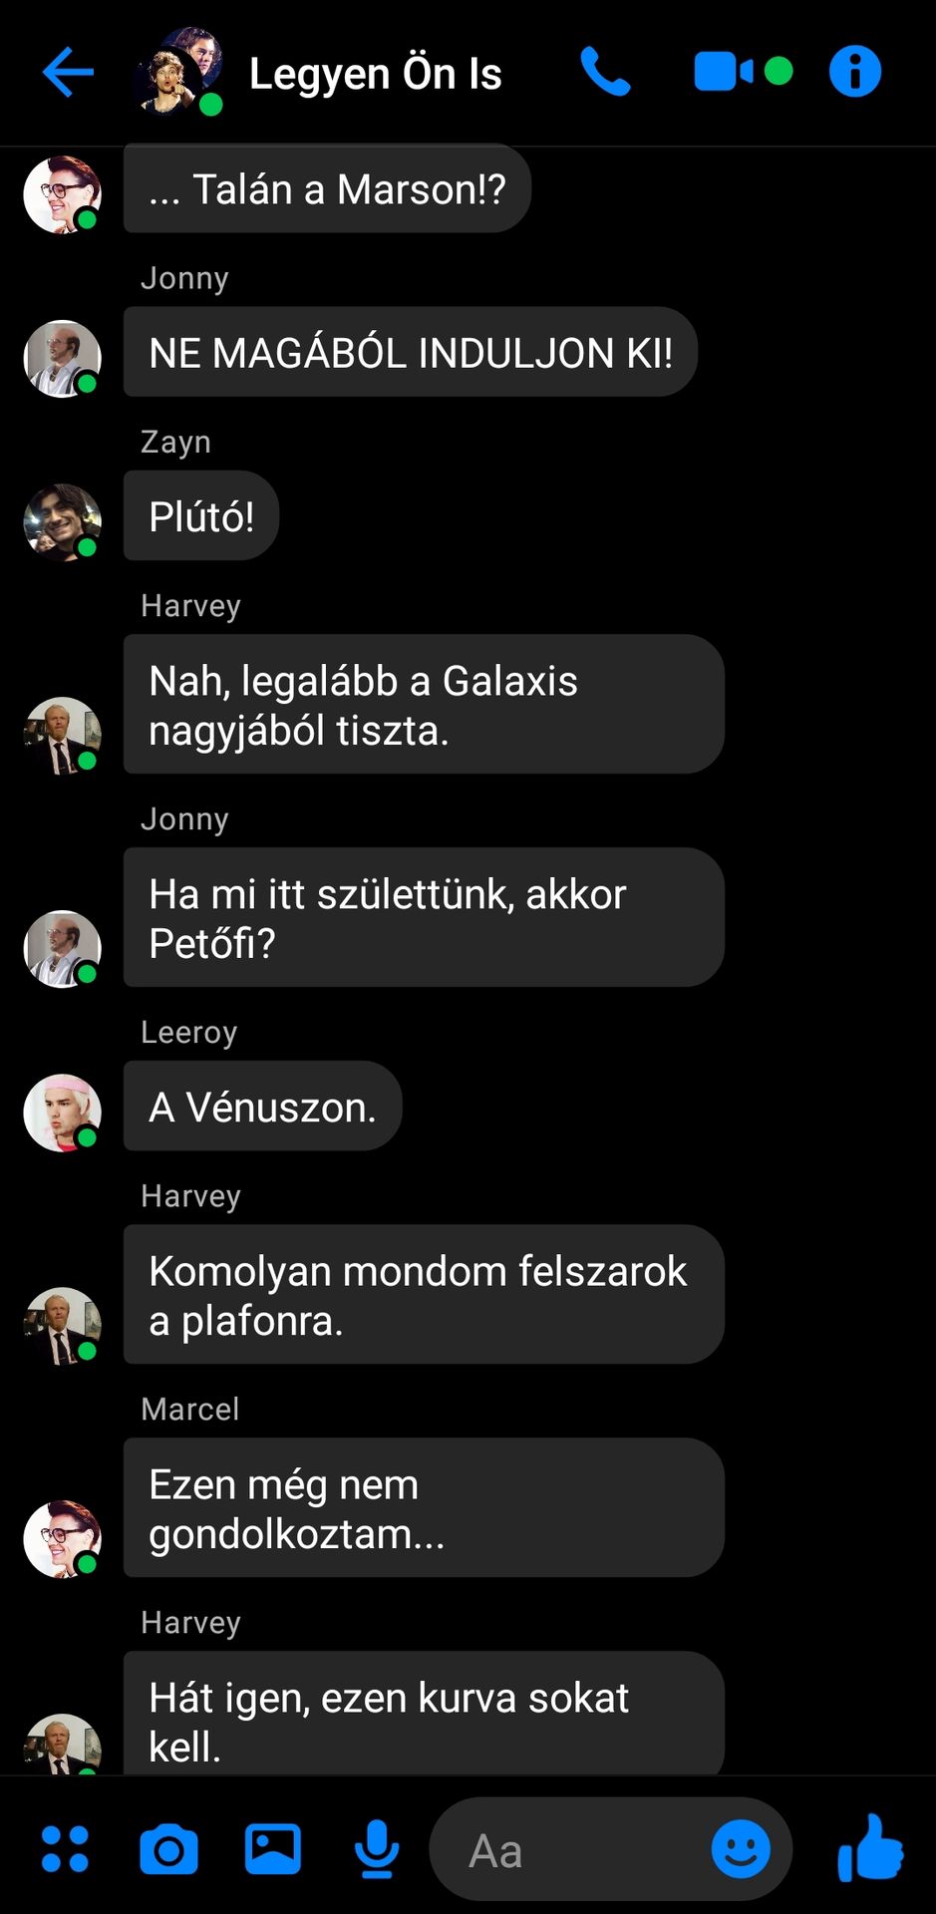The width and height of the screenshot is (936, 1914).
Task: Tap the microphone to record a voice message
Action: point(378,1849)
